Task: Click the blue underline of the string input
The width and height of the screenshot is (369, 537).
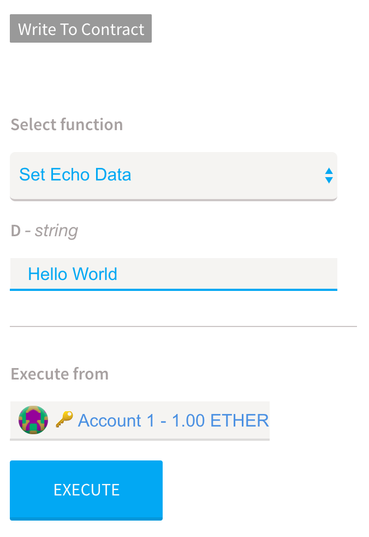Action: [x=174, y=290]
